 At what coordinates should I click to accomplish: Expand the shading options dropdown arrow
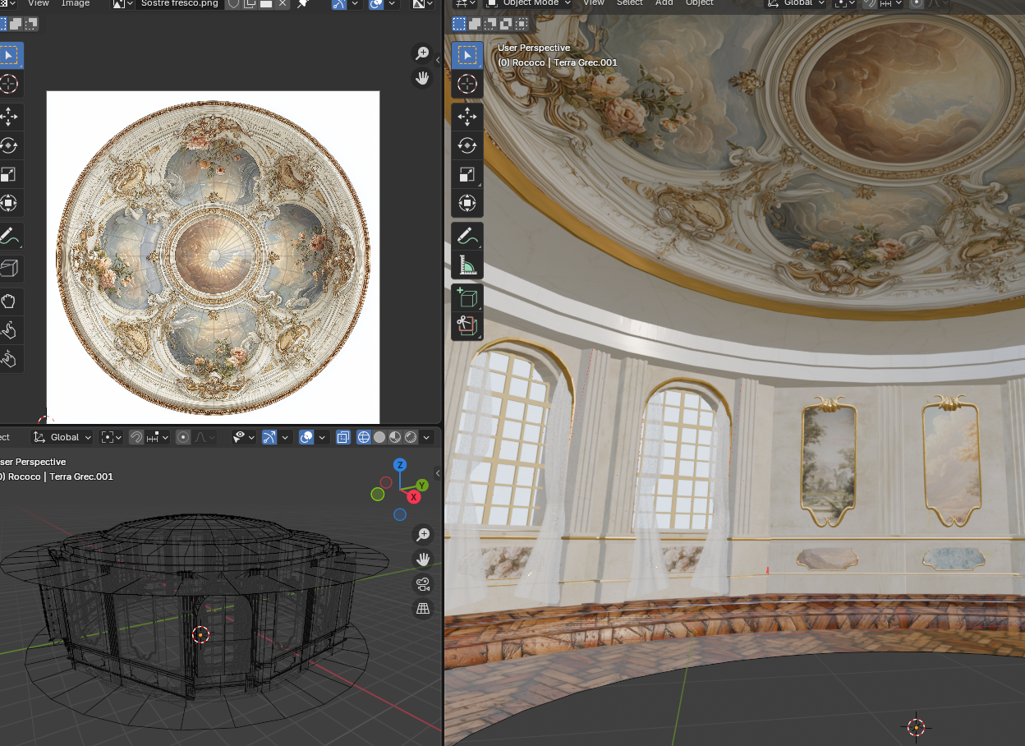[428, 437]
